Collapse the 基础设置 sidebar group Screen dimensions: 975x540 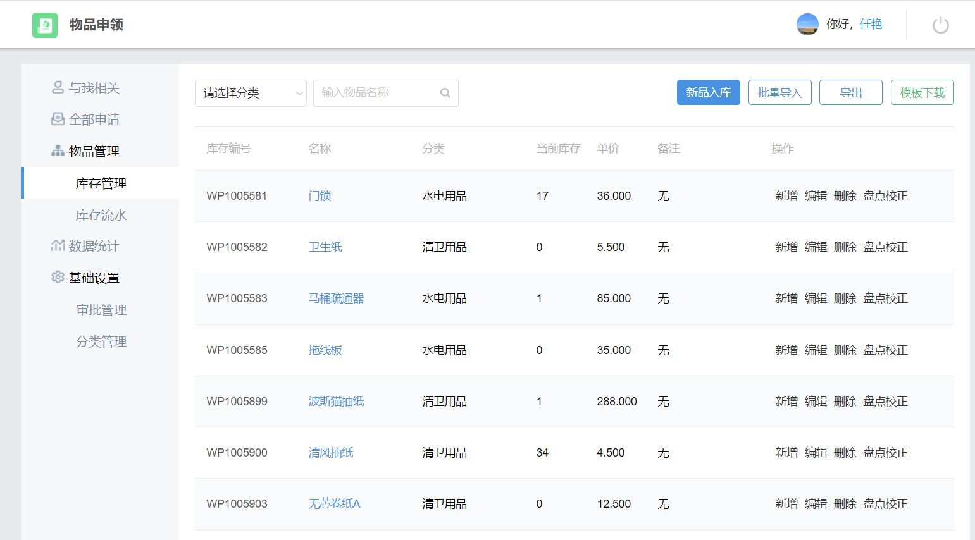pyautogui.click(x=94, y=278)
